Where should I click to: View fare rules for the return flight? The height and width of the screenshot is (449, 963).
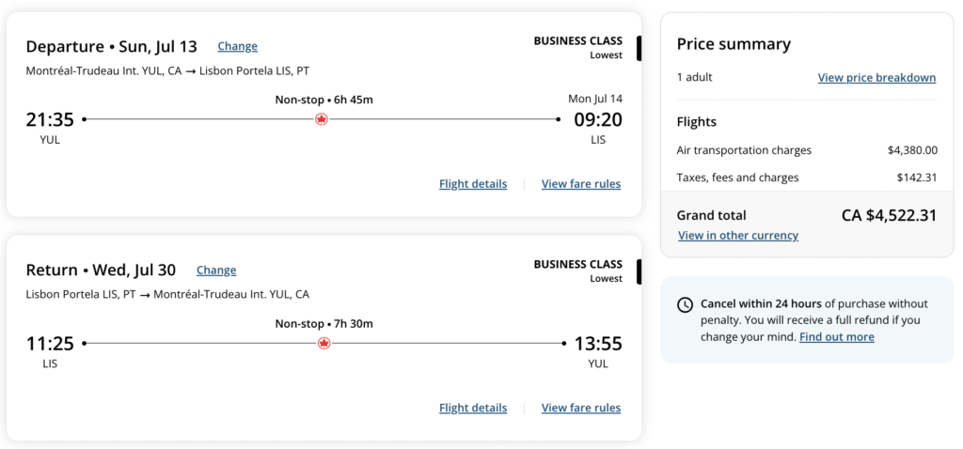pos(581,408)
